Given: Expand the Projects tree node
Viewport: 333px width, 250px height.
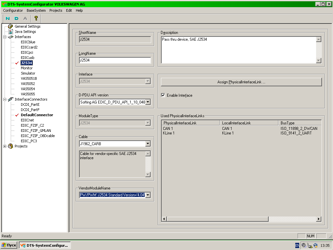Looking at the screenshot, I should click(x=5, y=146).
